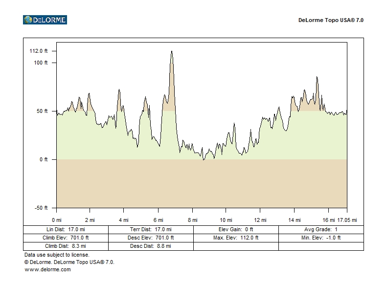Image resolution: width=387 pixels, height=284 pixels.
Task: Click the Climb Elev 701.0 ft cell
Action: [66, 238]
